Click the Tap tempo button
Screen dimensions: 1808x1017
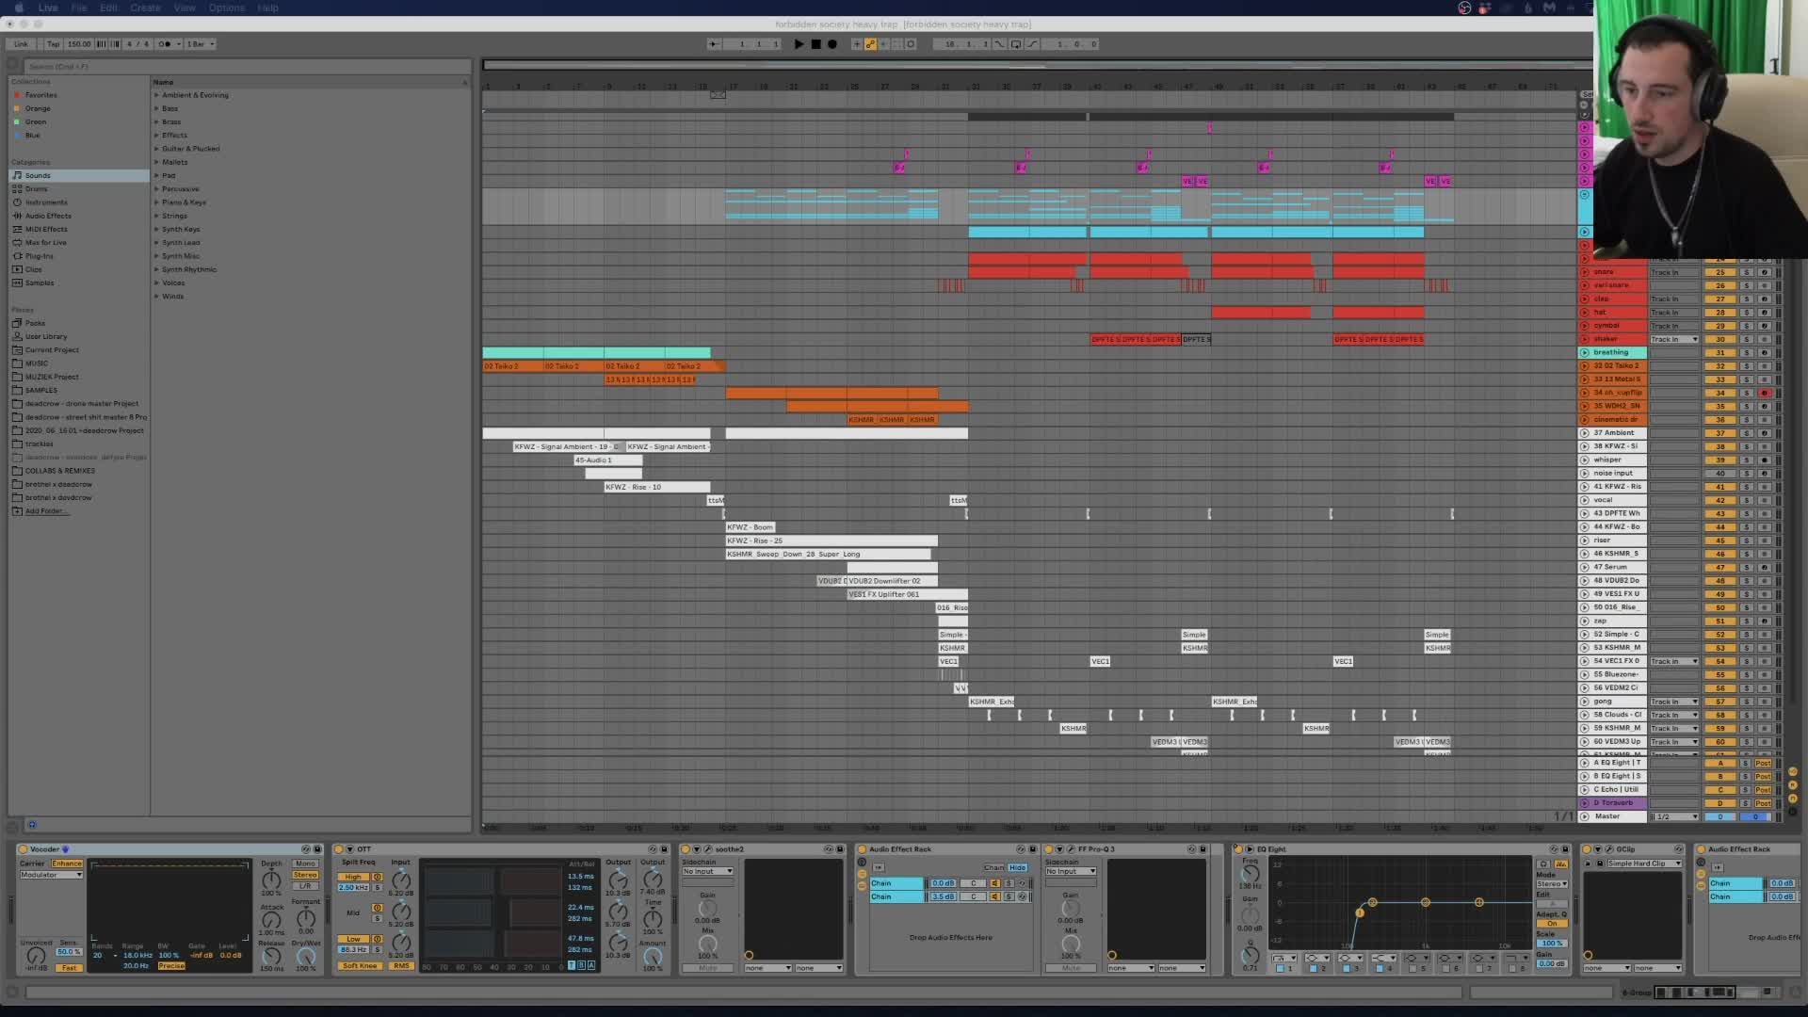click(53, 44)
